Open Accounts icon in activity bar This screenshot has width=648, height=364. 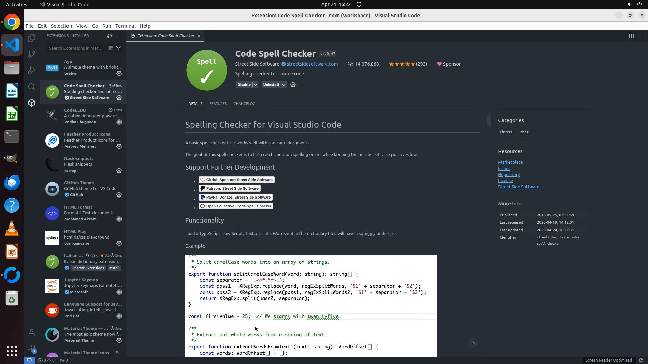point(32,333)
